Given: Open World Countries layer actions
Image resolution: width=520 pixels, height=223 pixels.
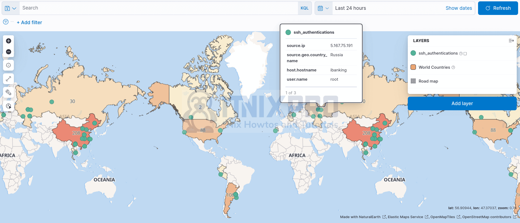Looking at the screenshot, I should click(434, 67).
